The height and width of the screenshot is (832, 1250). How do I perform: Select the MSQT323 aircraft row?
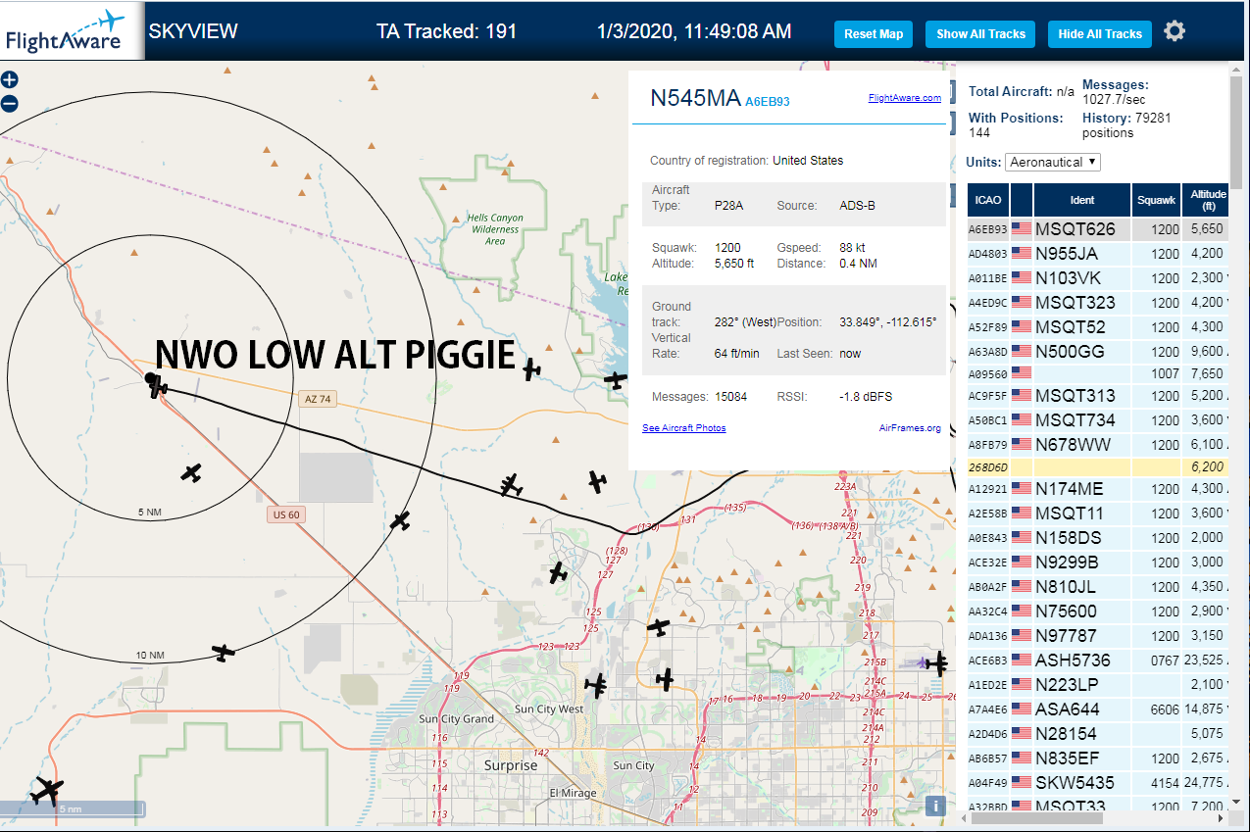(x=1098, y=303)
